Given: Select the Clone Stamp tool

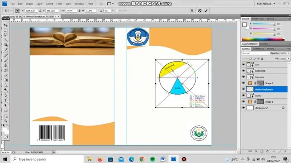Looking at the screenshot, I should tap(6, 65).
